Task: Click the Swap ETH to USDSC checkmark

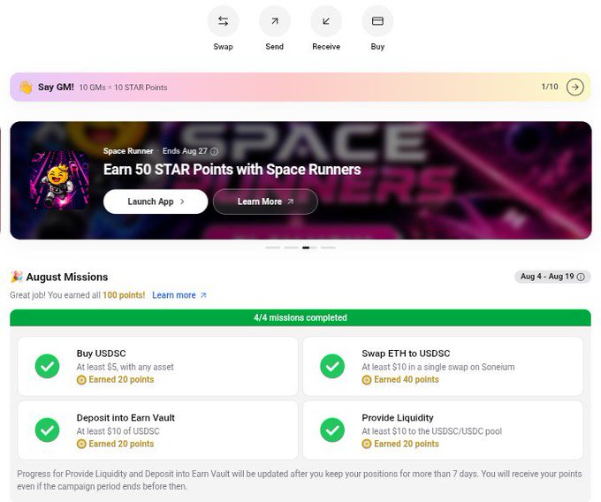Action: [x=332, y=366]
